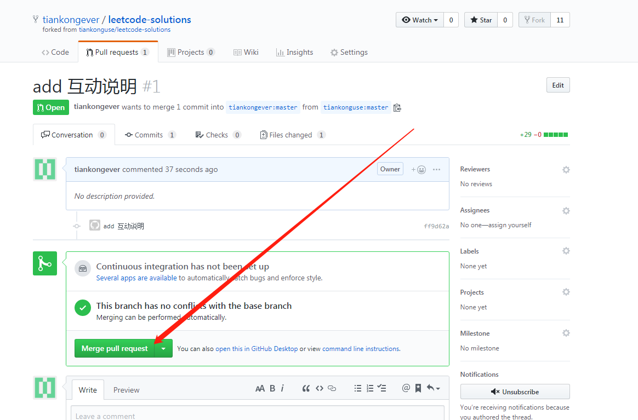Open the Reviewers gear settings
Screen dimensions: 638x420
tap(566, 170)
